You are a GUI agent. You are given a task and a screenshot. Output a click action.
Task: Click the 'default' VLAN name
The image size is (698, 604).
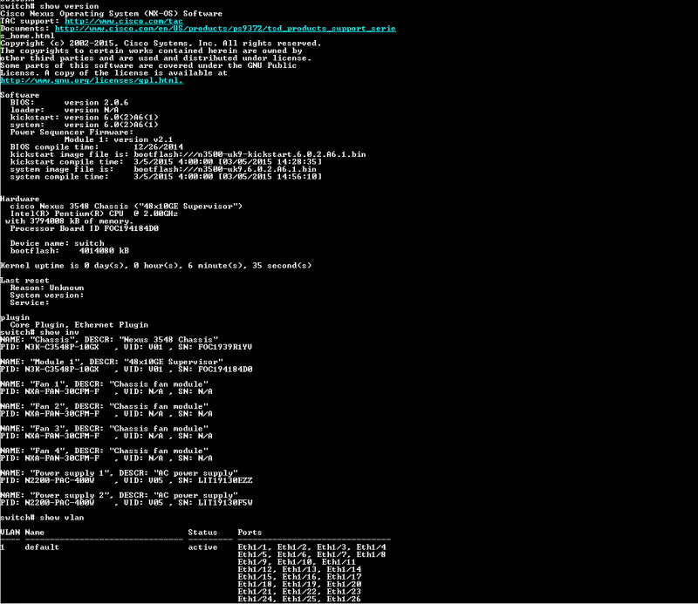coord(42,547)
